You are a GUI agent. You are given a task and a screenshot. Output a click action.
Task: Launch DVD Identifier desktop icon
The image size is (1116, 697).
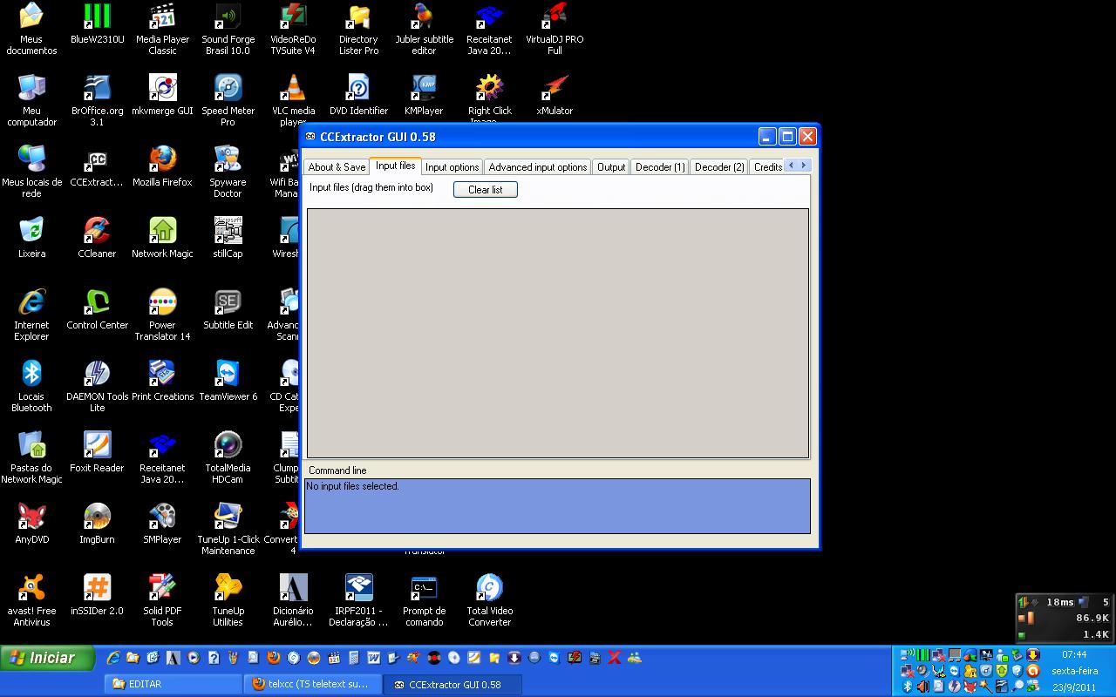point(358,95)
